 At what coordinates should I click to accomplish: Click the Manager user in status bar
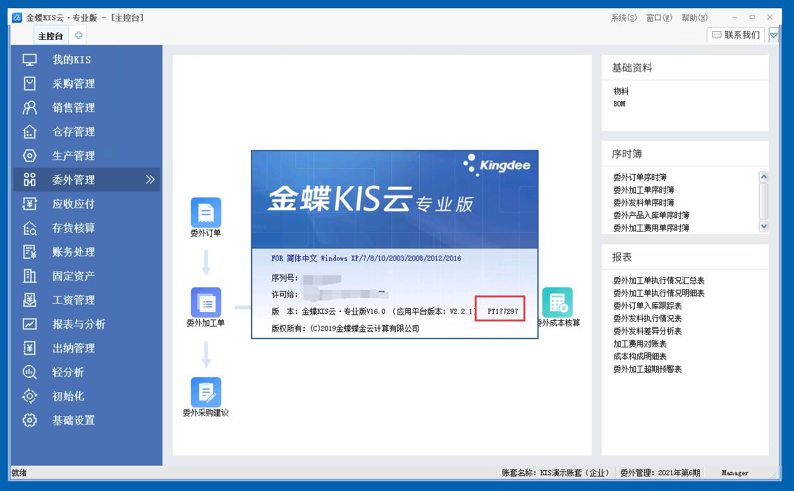(x=735, y=473)
